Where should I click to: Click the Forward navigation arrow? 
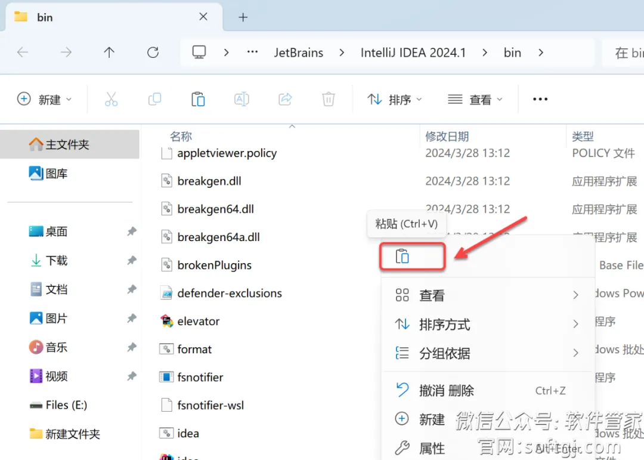[x=66, y=53]
